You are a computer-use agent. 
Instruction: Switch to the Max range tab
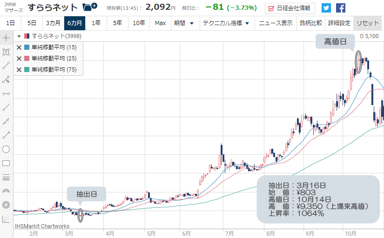[161, 23]
